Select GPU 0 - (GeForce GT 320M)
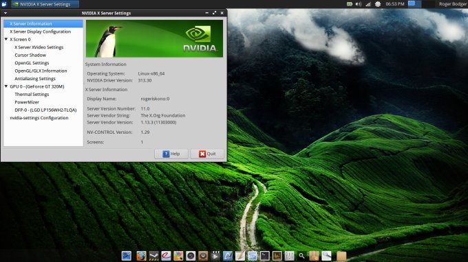Image resolution: width=468 pixels, height=262 pixels. [37, 86]
